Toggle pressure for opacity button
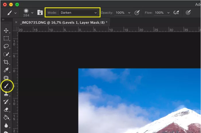The width and height of the screenshot is (201, 133). [137, 13]
